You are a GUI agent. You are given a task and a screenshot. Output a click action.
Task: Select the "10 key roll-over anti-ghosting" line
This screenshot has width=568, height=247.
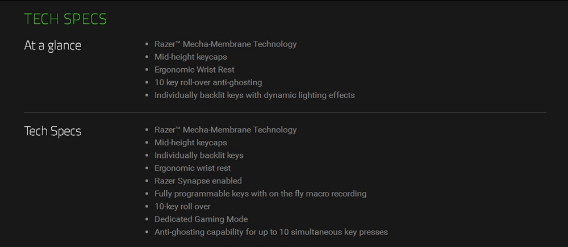[x=208, y=82]
